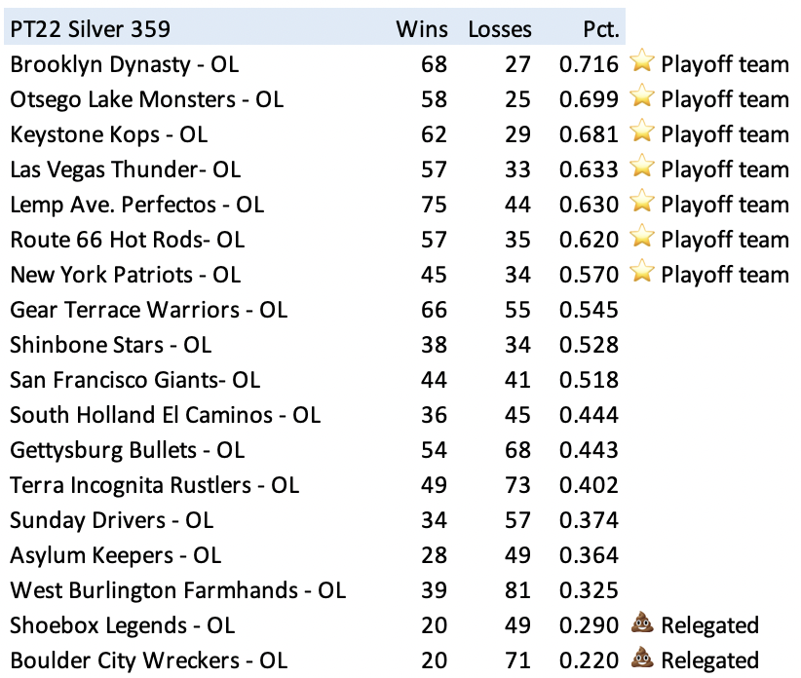
Task: Select the PT22 Silver 359 header cell
Action: [x=90, y=29]
